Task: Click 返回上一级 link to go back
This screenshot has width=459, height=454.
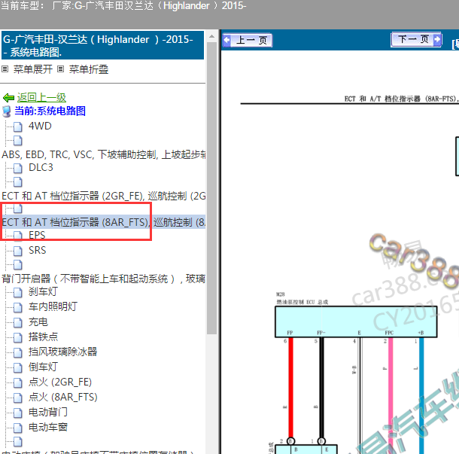Action: [x=41, y=98]
